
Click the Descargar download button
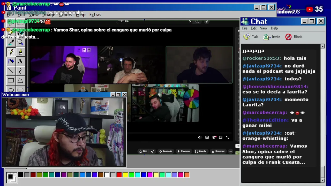218,151
